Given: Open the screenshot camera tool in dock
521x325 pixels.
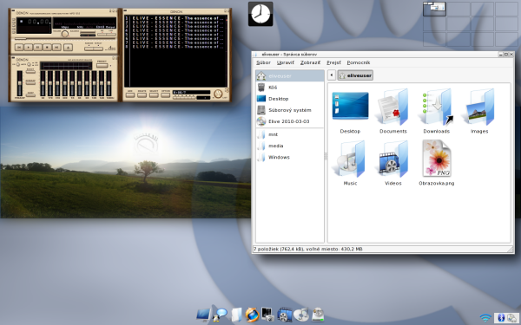Looking at the screenshot, I should (267, 315).
